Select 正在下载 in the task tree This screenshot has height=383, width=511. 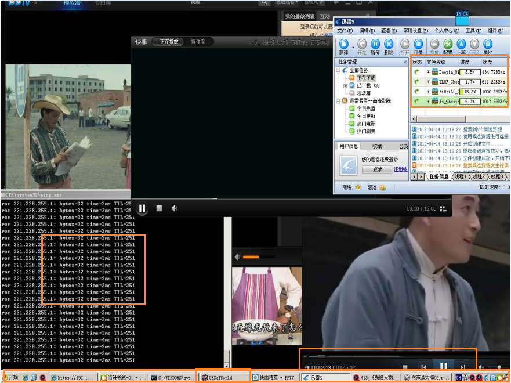(x=366, y=78)
